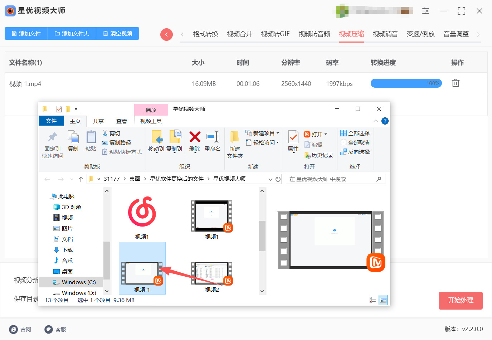Start processing with 开始处理
This screenshot has height=340, width=492.
click(x=461, y=301)
